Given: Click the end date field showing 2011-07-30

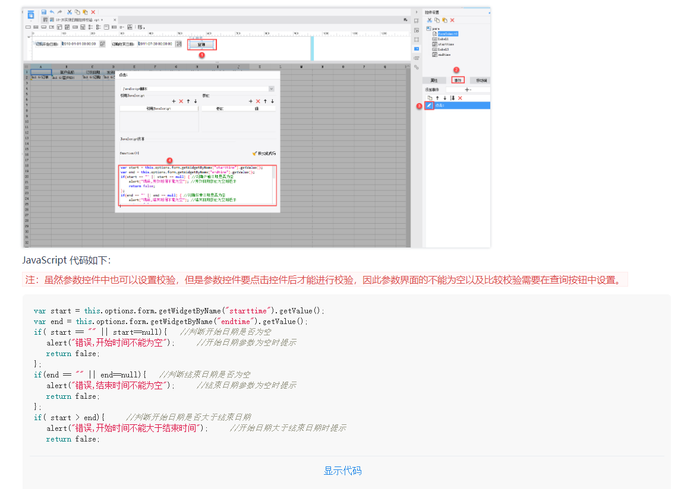Looking at the screenshot, I should 156,44.
